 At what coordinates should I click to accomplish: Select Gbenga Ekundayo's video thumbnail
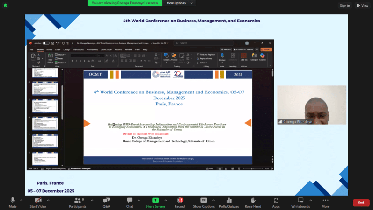[311, 105]
